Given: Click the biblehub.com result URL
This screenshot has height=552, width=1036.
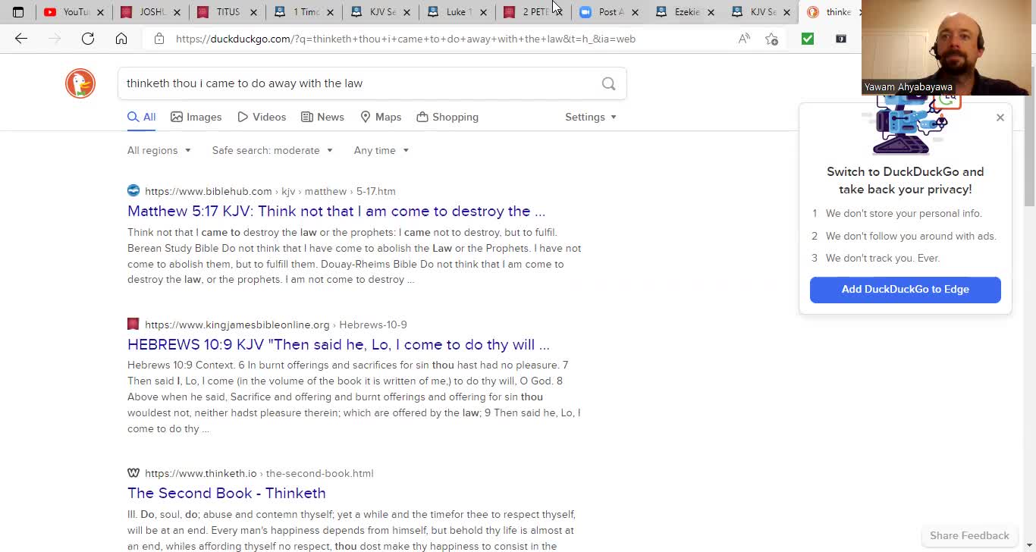Looking at the screenshot, I should pyautogui.click(x=270, y=191).
